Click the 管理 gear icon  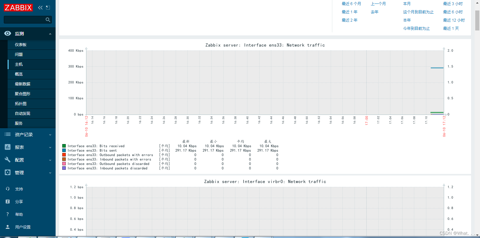click(x=8, y=173)
